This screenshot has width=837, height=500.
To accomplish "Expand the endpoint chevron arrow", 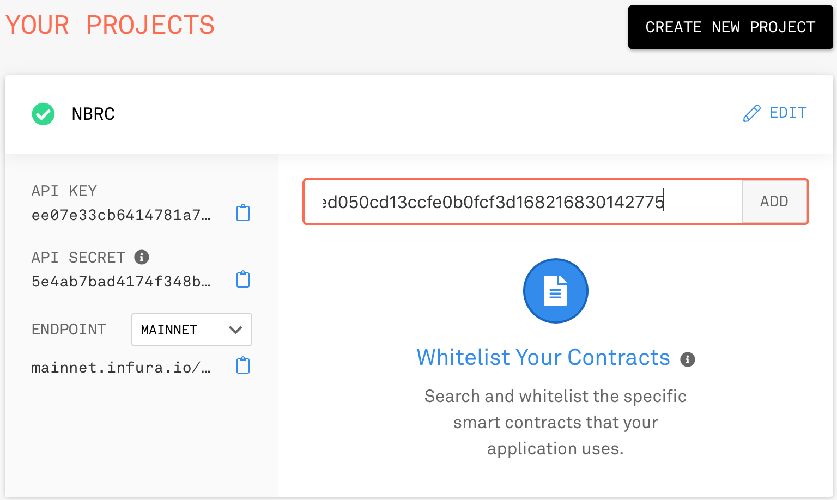I will tap(235, 330).
